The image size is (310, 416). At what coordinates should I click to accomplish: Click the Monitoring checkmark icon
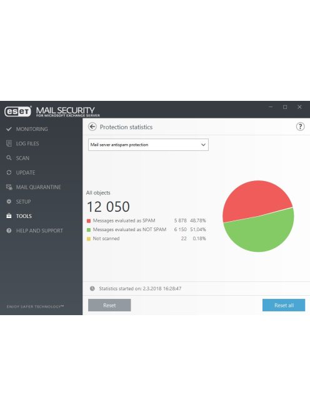click(9, 129)
